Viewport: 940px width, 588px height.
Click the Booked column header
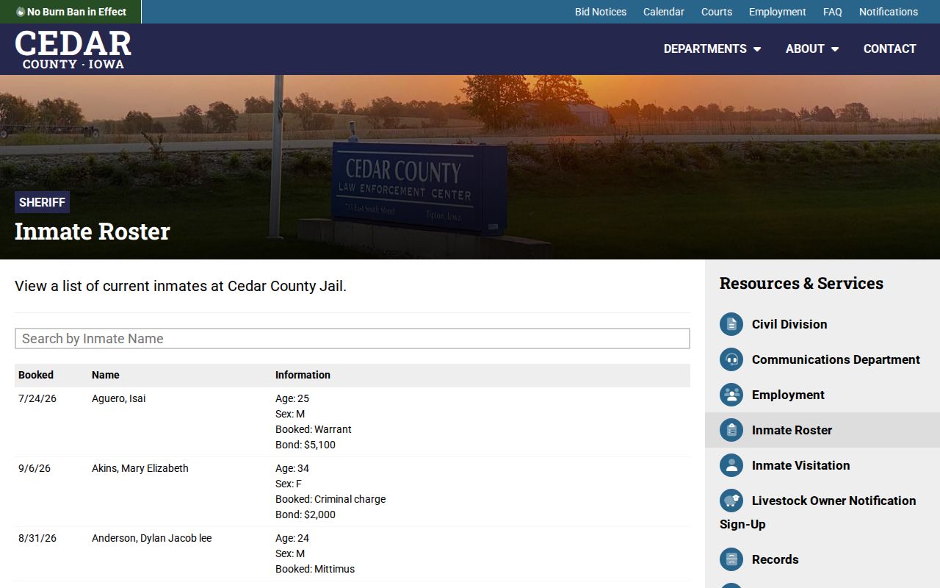tap(36, 375)
